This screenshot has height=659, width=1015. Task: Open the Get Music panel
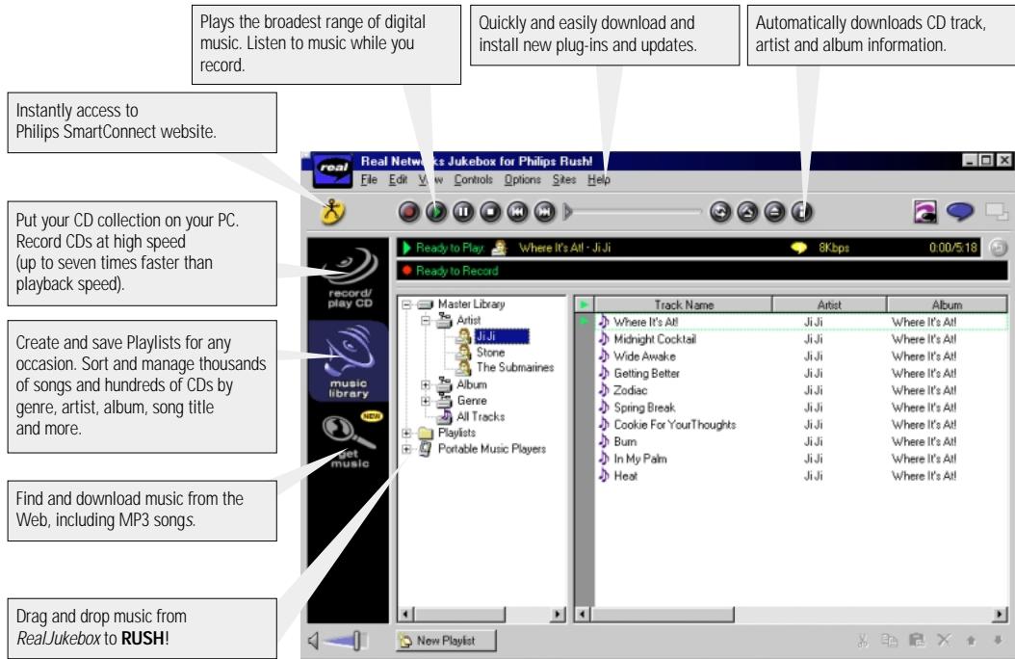point(349,439)
